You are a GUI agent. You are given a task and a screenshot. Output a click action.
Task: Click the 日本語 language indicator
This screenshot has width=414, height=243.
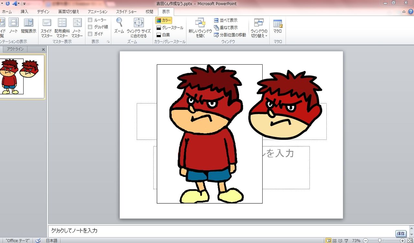(x=51, y=241)
